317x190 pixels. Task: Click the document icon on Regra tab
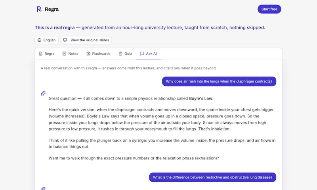41,54
